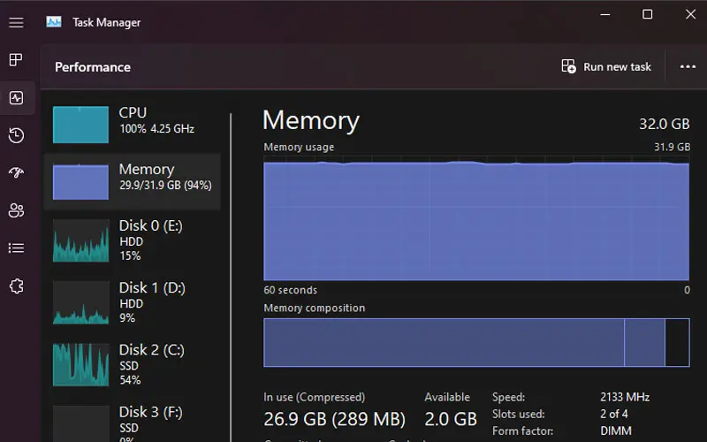Close the Task Manager window
Screen dimensions: 707x442
click(x=690, y=14)
